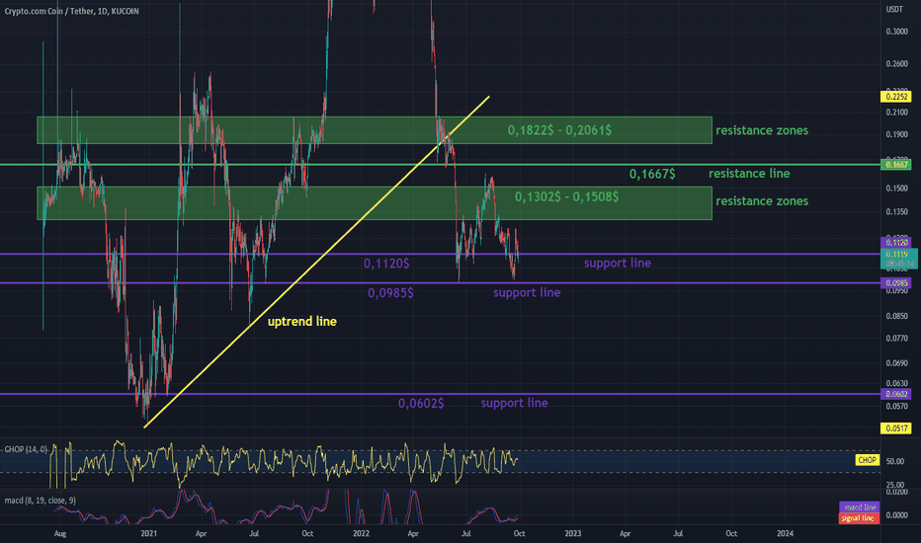Select the upper green resistance zone rectangle
Screen dimensions: 921x543
[x=375, y=130]
